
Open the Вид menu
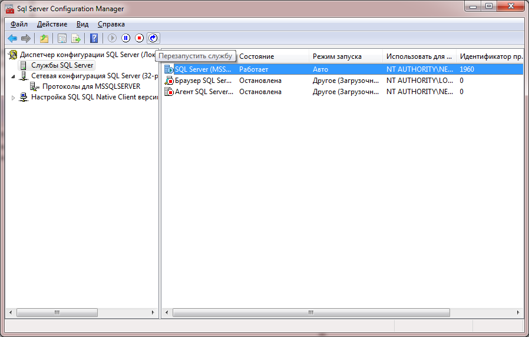(82, 24)
